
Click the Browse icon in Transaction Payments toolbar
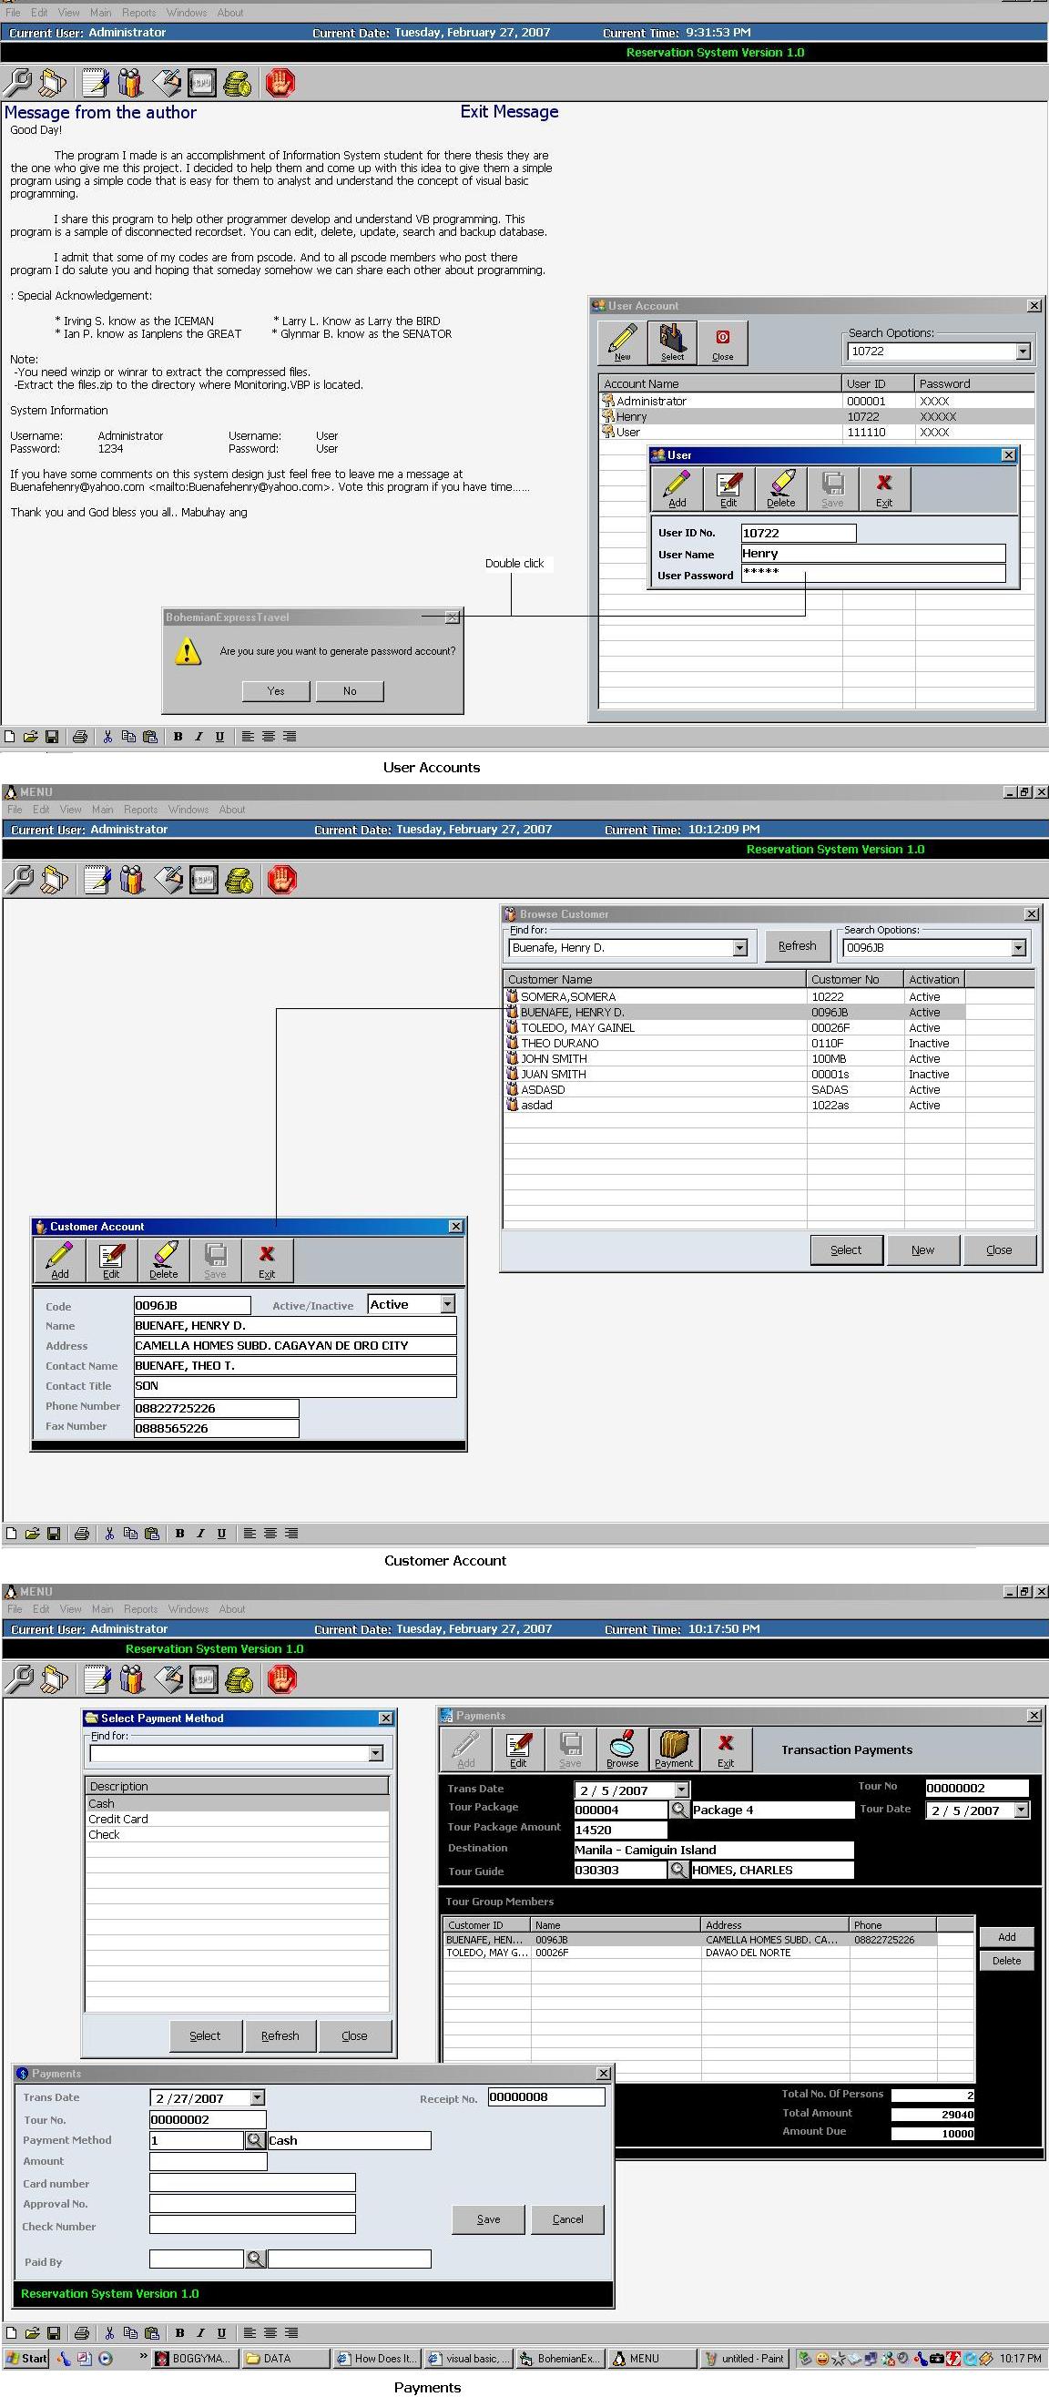coord(622,1749)
